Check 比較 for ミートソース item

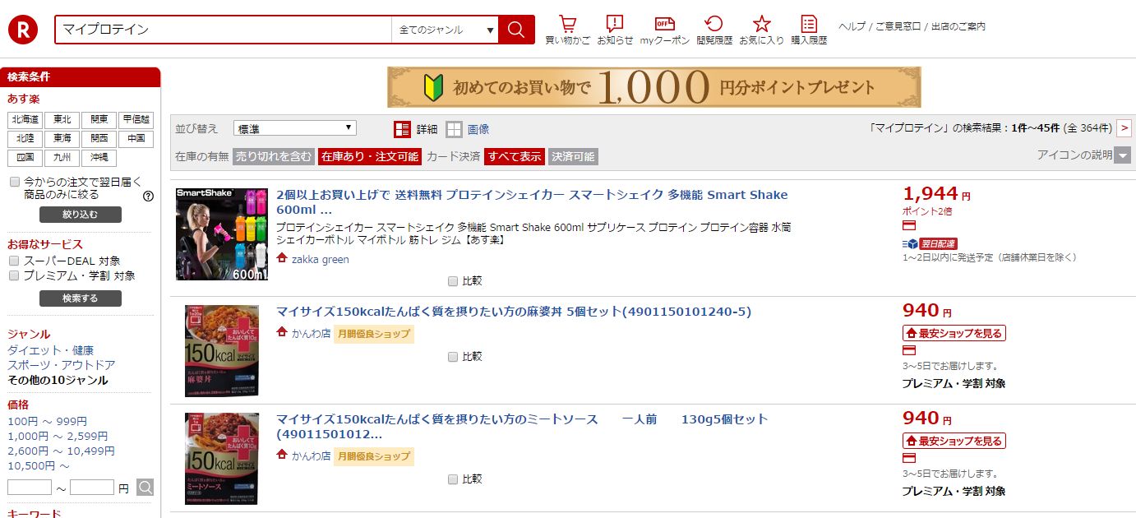point(453,479)
